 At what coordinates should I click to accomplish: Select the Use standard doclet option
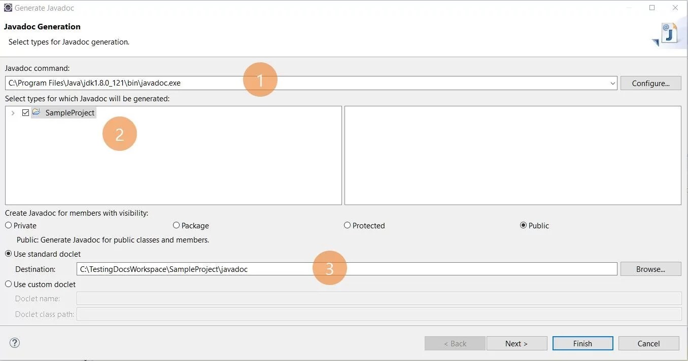click(8, 254)
